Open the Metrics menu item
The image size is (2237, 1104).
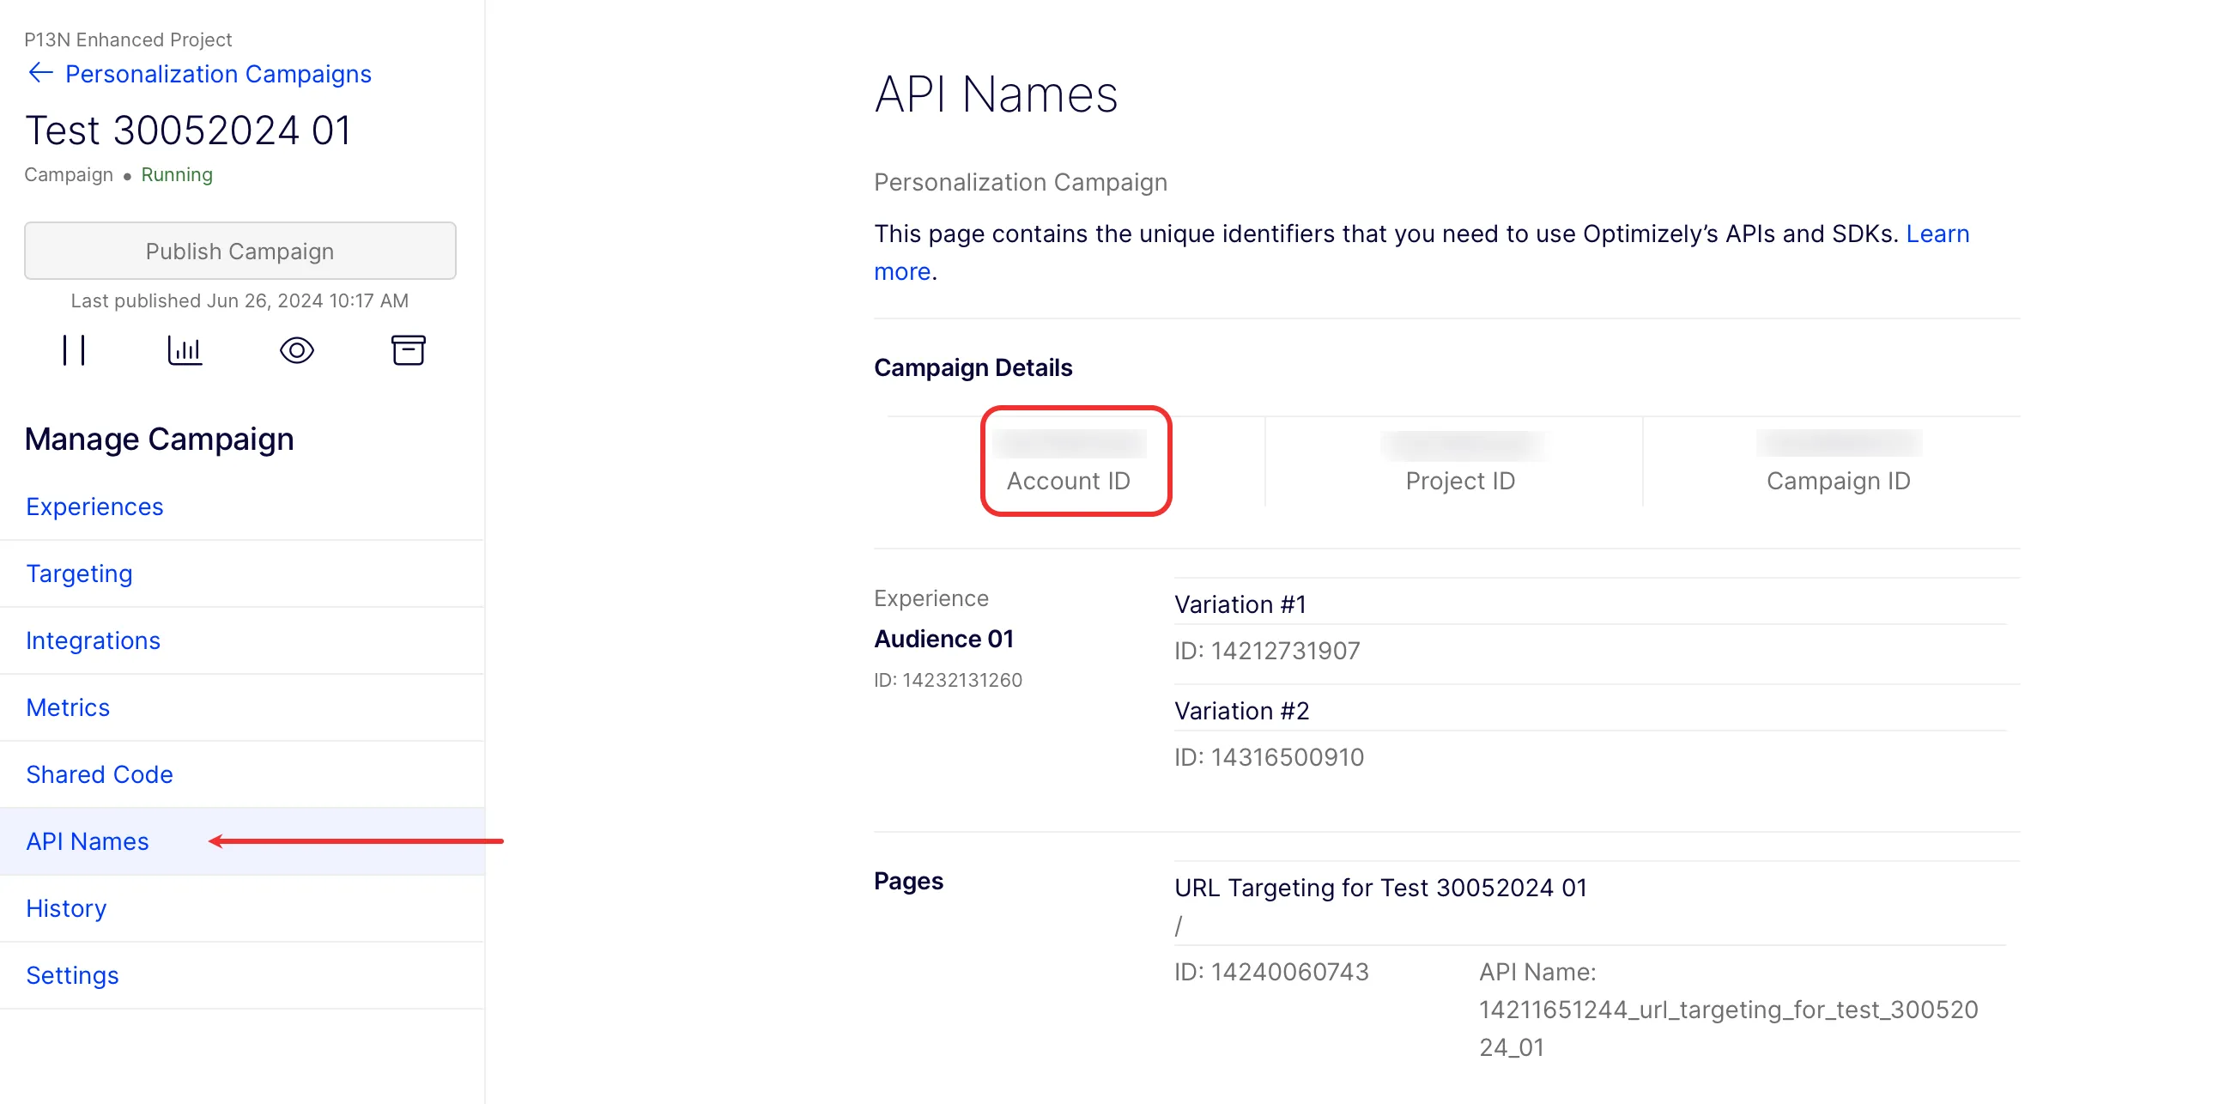(x=68, y=707)
